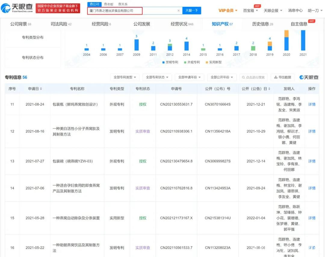Select 专利状态分布 in side panel
Image resolution: width=325 pixels, height=257 pixels.
coord(32,57)
